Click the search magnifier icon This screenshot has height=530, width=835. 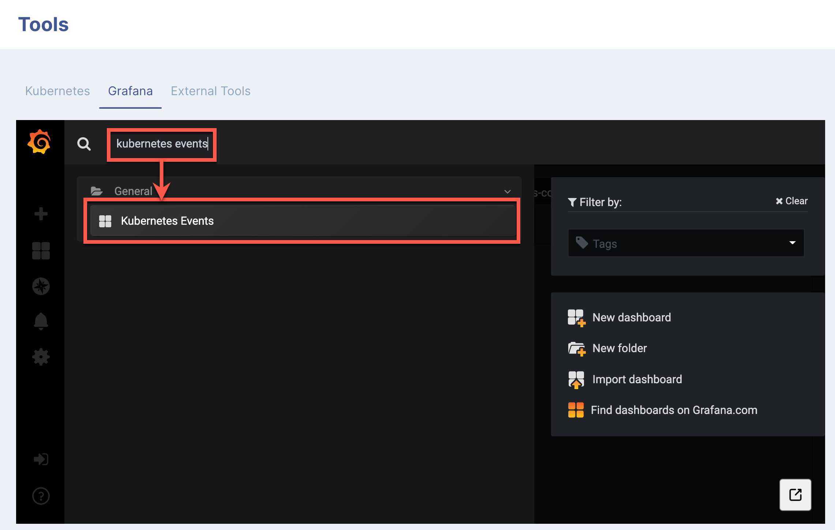click(x=84, y=144)
